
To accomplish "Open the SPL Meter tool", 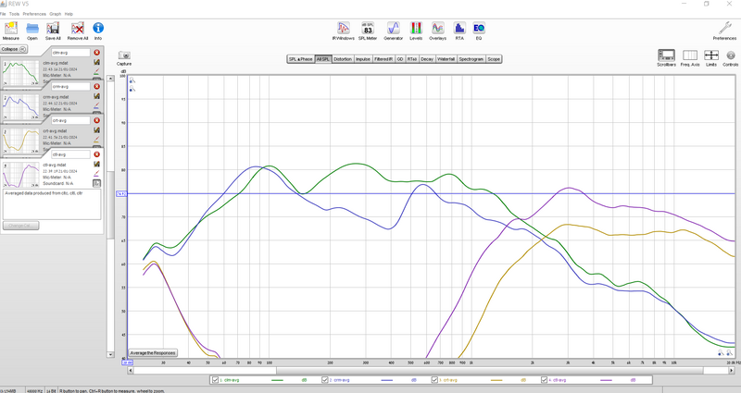I will [368, 28].
